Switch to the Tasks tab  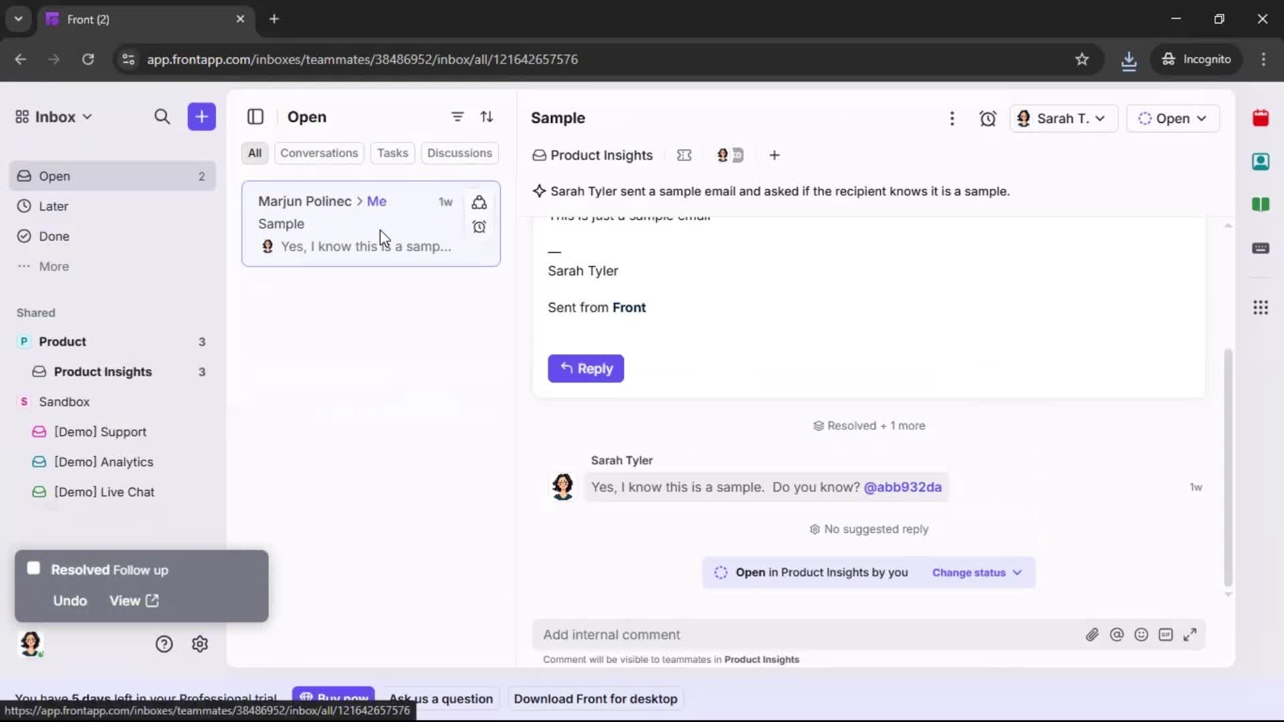(x=393, y=153)
